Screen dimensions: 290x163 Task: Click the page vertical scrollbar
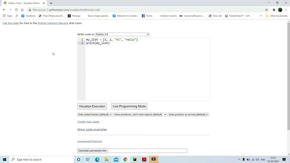[x=289, y=77]
